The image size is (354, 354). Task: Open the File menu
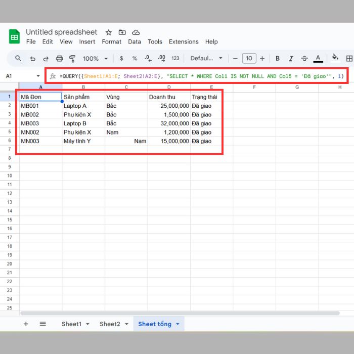click(x=31, y=42)
